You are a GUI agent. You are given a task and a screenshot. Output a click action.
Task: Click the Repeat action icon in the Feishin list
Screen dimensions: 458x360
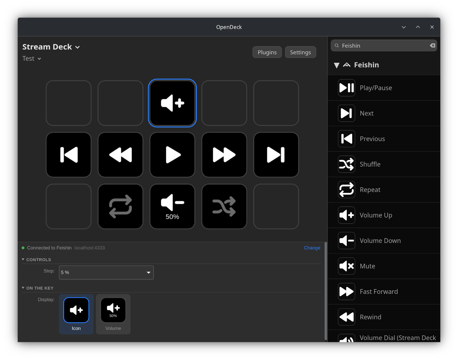346,190
